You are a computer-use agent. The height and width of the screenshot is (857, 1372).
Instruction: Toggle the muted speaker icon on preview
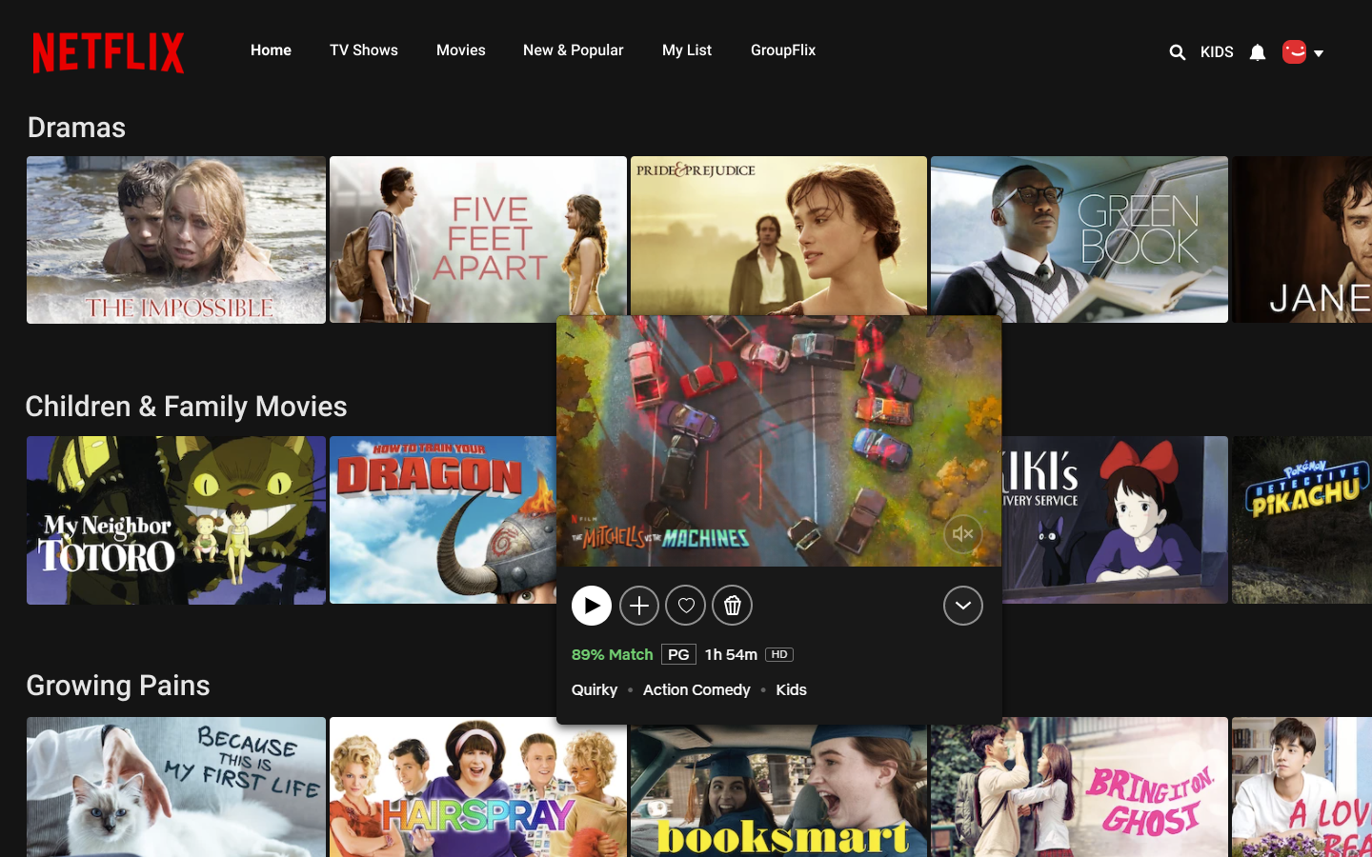pyautogui.click(x=963, y=534)
